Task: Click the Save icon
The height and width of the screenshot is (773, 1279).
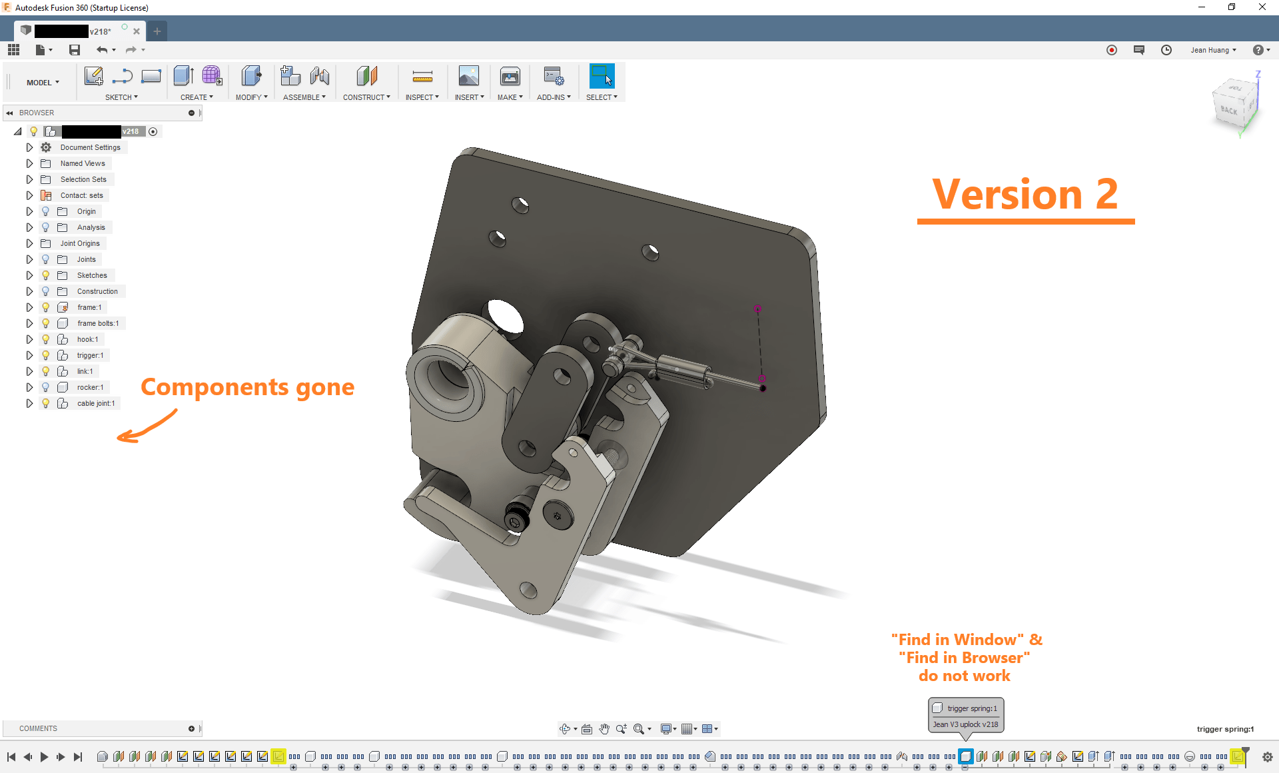Action: tap(75, 50)
